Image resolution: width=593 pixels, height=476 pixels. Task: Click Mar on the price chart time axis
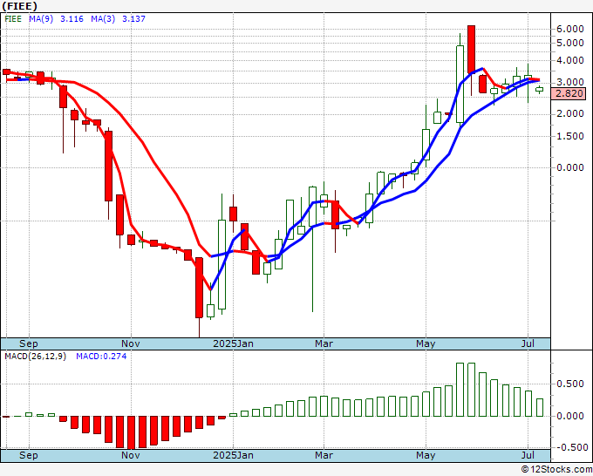324,343
